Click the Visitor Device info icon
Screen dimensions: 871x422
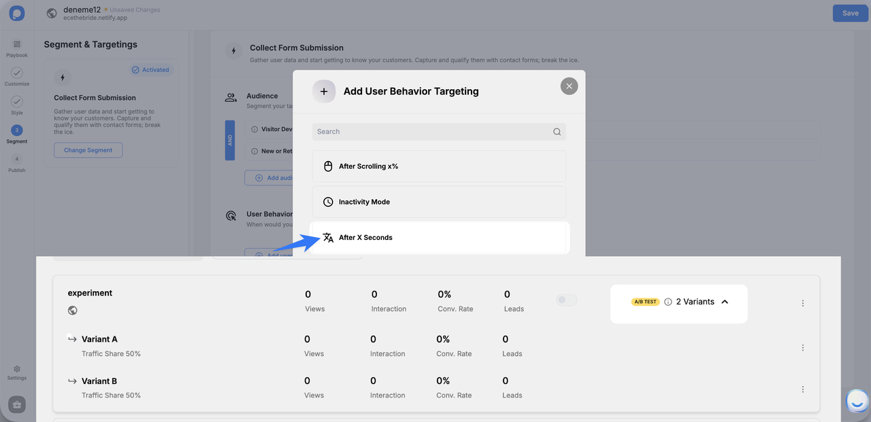coord(254,129)
